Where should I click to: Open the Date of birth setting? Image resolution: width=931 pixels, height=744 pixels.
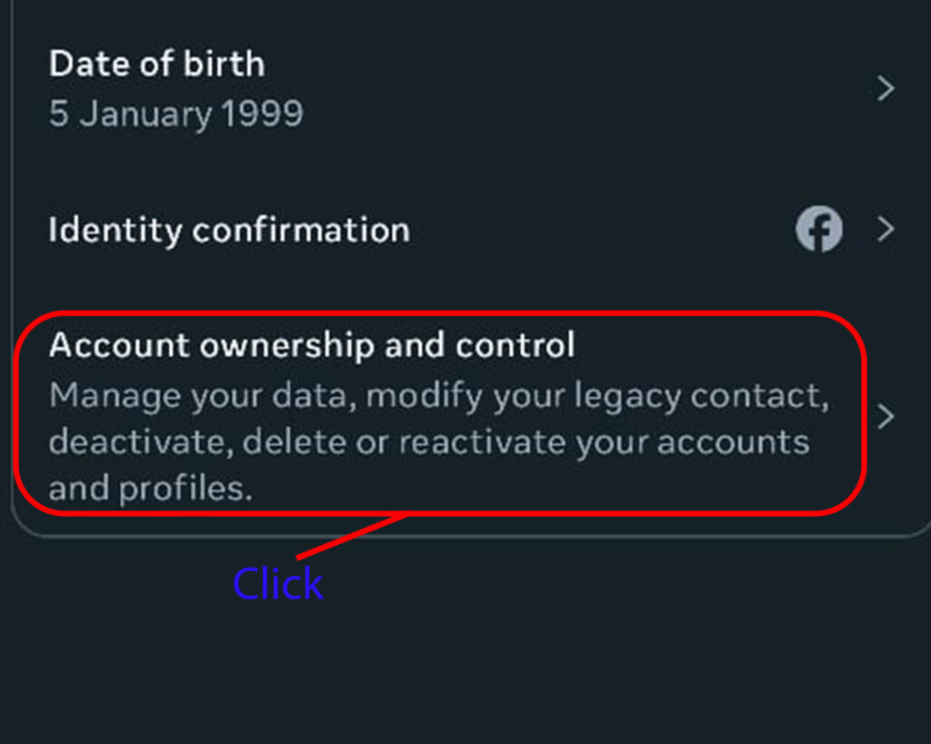156,64
